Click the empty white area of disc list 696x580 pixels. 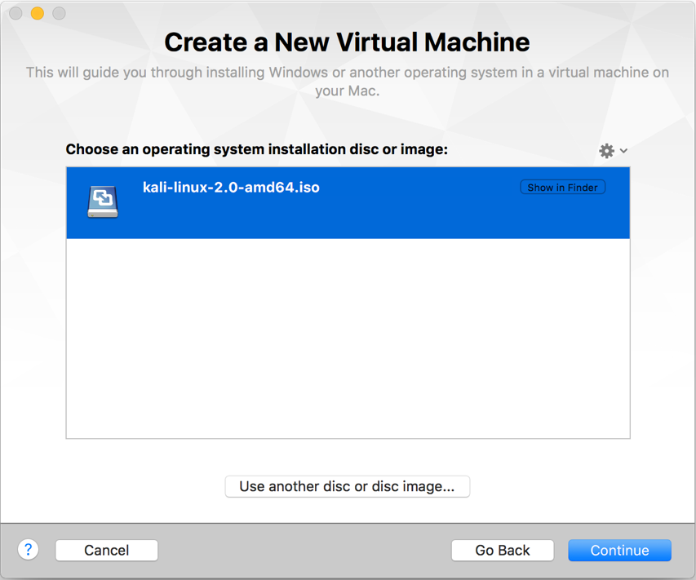(348, 339)
